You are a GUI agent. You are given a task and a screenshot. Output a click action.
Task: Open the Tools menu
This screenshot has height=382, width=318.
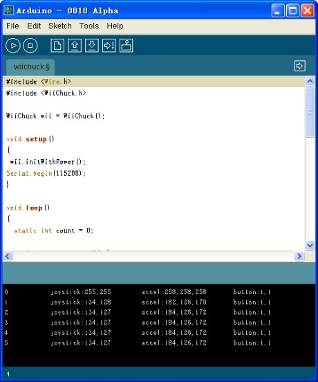[89, 26]
